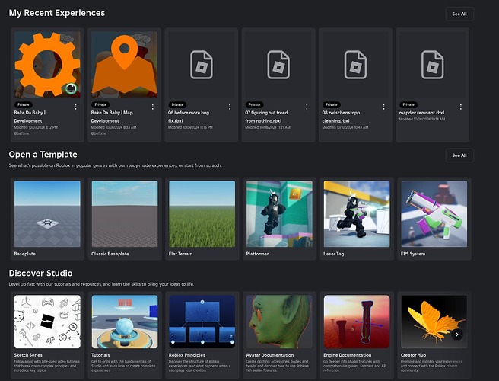Screen dimensions: 499x381
Task: Select the Platformer template thumbnail
Action: pos(279,214)
